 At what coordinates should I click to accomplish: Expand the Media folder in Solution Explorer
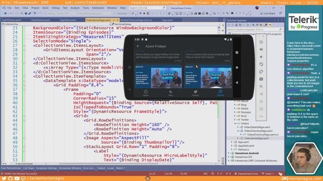[x=235, y=109]
